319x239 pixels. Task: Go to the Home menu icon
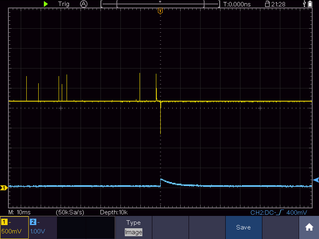[309, 227]
